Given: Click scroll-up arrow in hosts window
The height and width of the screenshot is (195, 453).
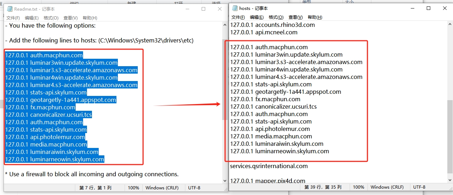Looking at the screenshot, I should 450,24.
